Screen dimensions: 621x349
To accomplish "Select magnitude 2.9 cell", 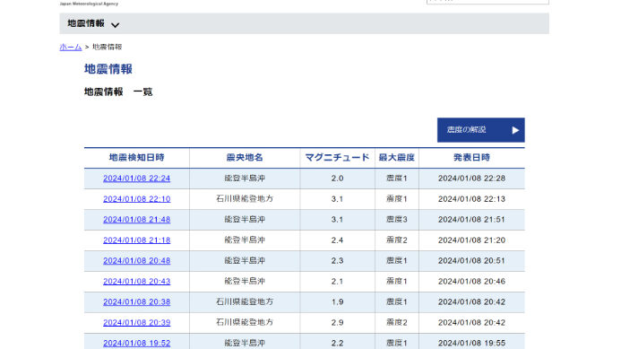I will (337, 323).
